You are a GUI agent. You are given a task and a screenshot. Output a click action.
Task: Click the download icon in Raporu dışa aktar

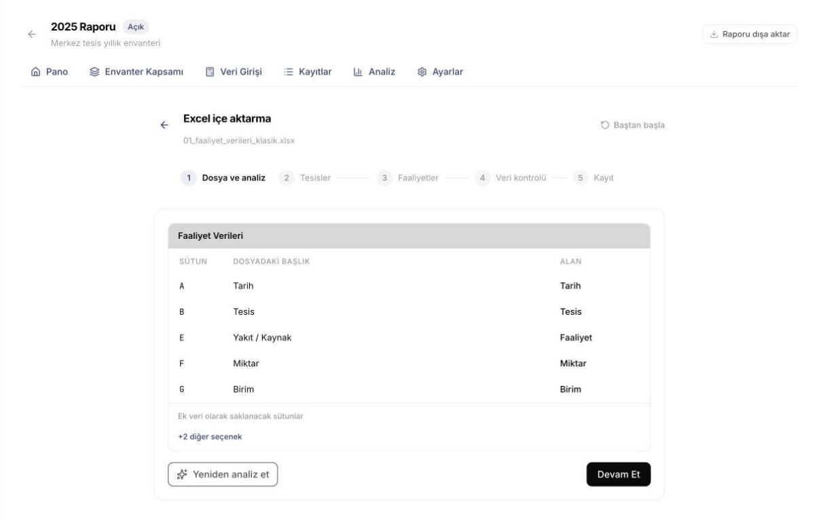pyautogui.click(x=714, y=35)
